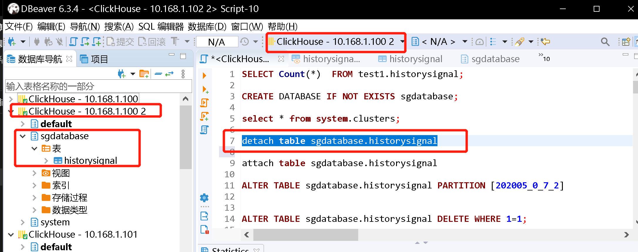Screen dimensions: 638x252
Task: Click the back navigation arrow icon in toolbar
Action: [x=545, y=42]
